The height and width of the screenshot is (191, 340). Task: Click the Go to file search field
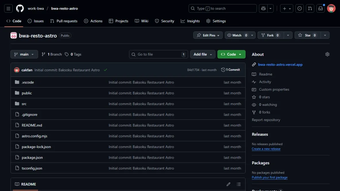(x=158, y=54)
